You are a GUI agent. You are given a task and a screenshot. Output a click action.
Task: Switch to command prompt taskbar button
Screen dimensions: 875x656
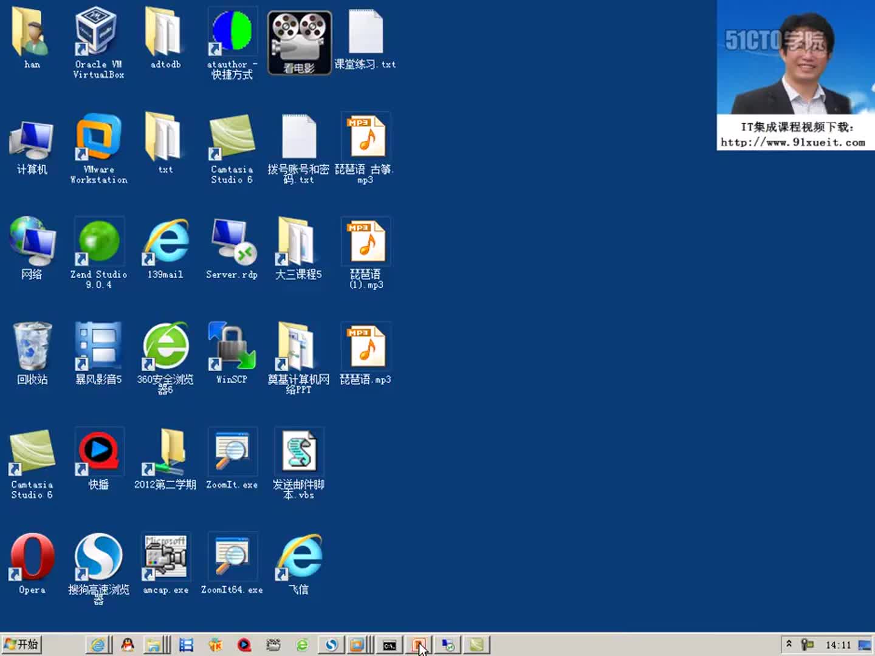point(389,645)
